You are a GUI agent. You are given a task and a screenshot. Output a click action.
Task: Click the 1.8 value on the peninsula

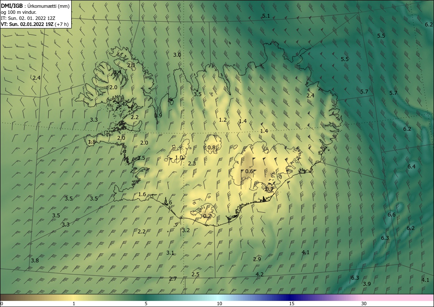(92, 142)
